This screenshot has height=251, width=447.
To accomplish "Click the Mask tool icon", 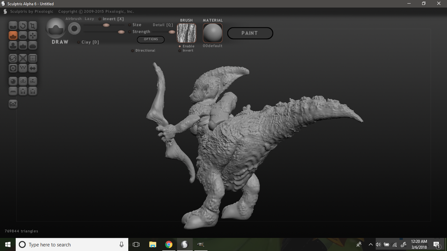I will [x=13, y=68].
